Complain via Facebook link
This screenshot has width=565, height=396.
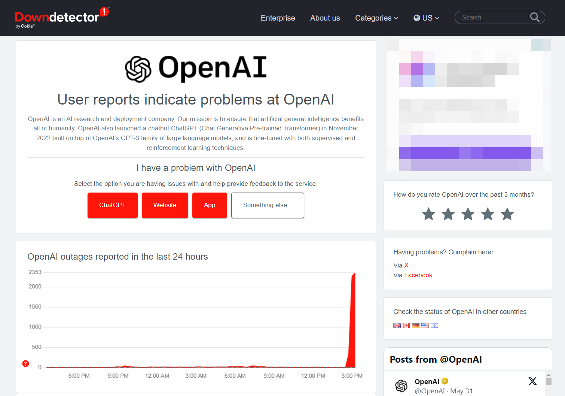pyautogui.click(x=418, y=275)
